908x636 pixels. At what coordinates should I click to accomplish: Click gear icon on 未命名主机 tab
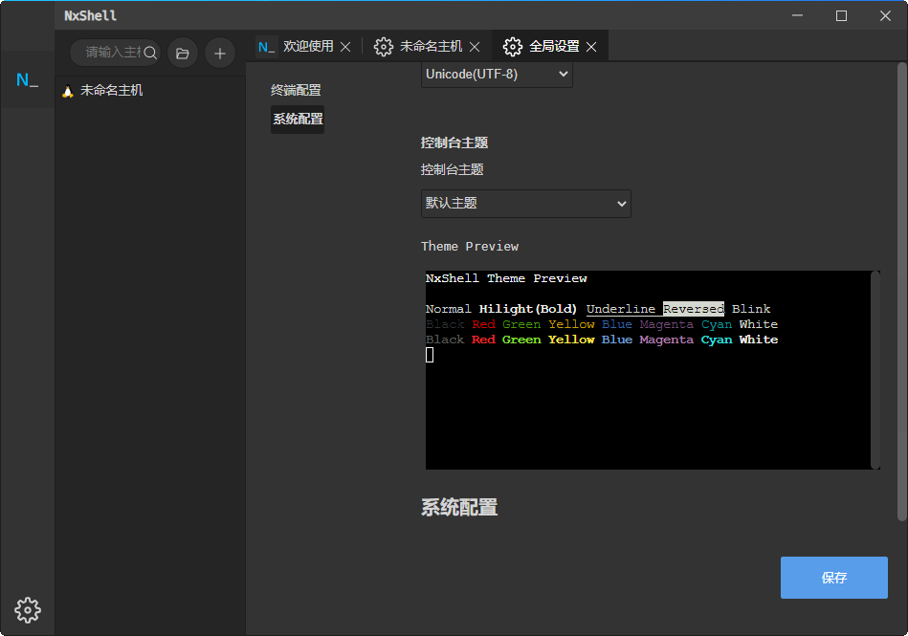coord(383,46)
